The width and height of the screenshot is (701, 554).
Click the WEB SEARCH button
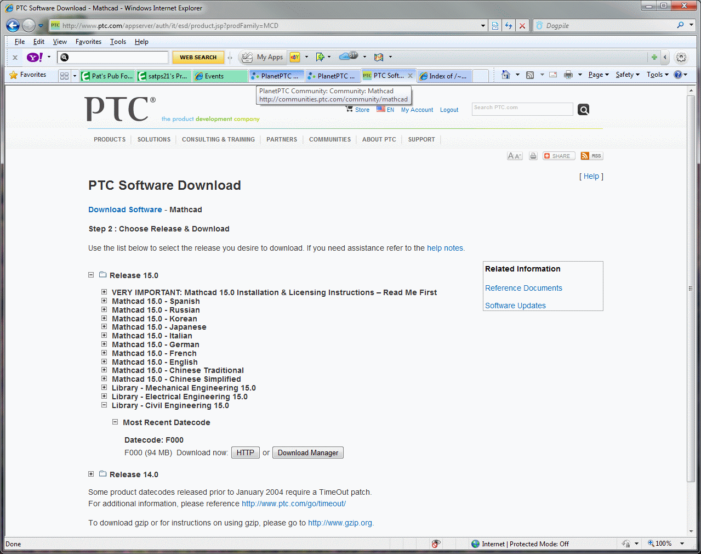[x=198, y=57]
